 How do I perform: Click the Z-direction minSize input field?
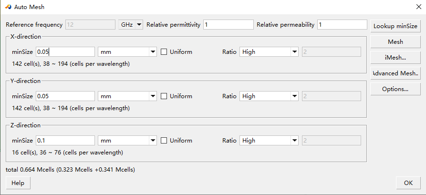tap(65, 141)
